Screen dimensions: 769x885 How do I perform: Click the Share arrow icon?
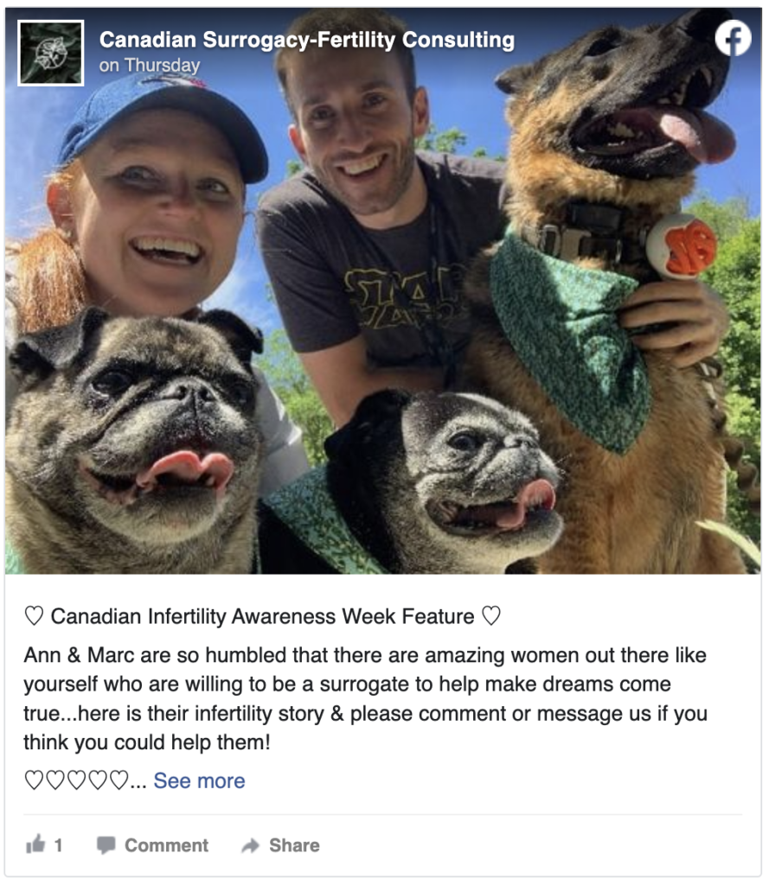[250, 845]
